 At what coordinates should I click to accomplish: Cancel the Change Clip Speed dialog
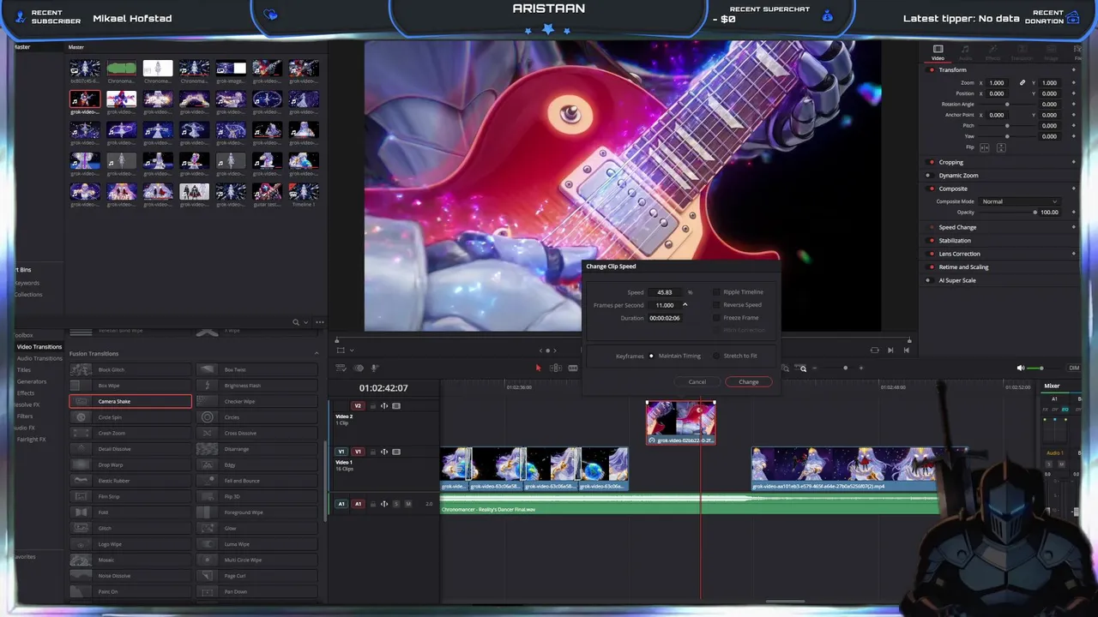[697, 382]
